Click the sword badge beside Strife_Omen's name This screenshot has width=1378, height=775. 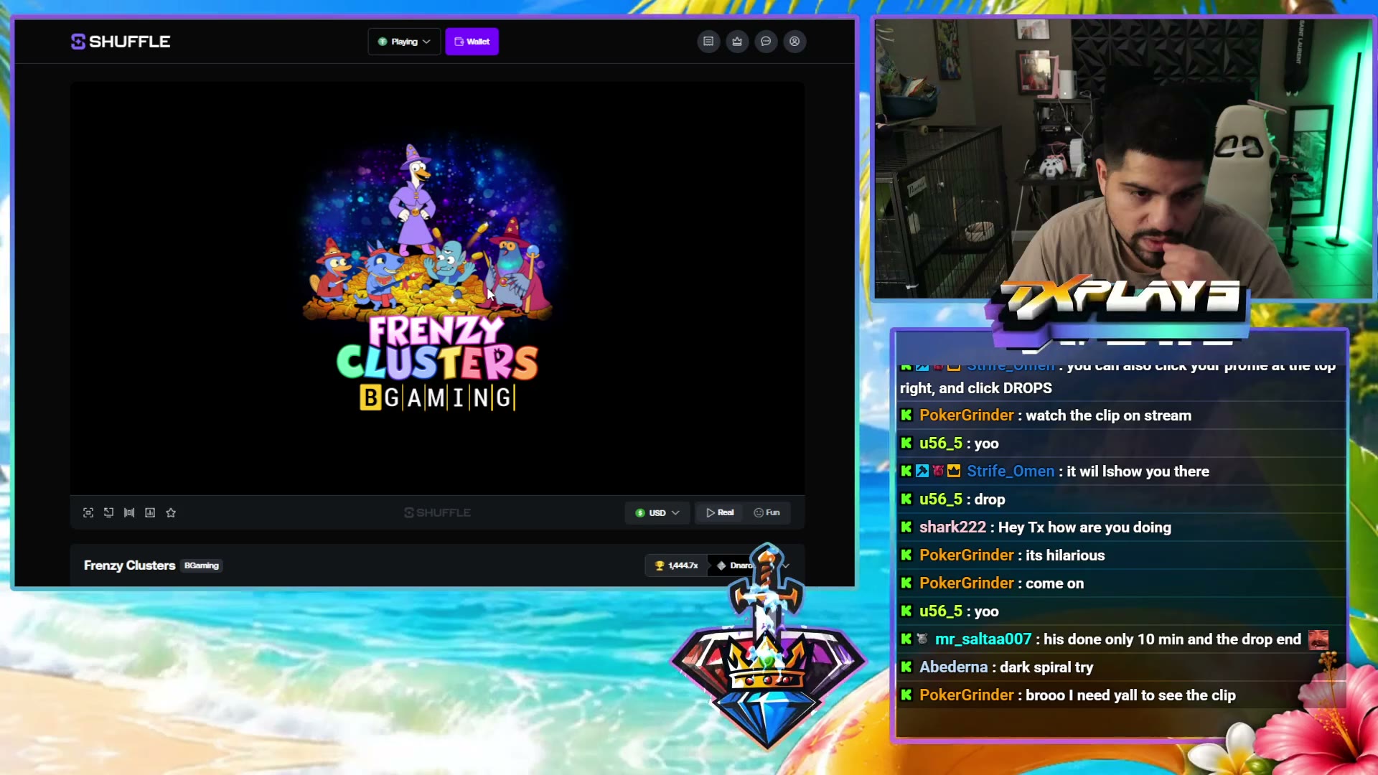click(x=922, y=471)
